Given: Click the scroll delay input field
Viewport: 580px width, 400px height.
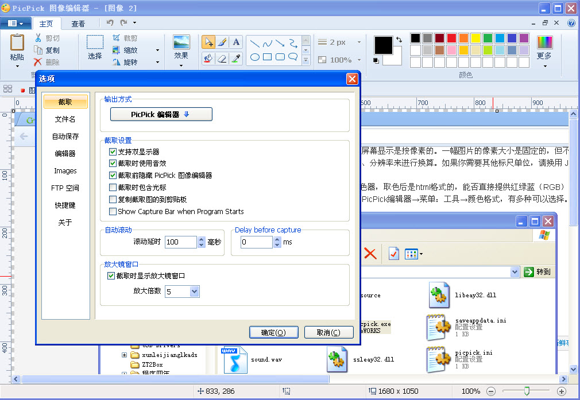Looking at the screenshot, I should point(180,242).
